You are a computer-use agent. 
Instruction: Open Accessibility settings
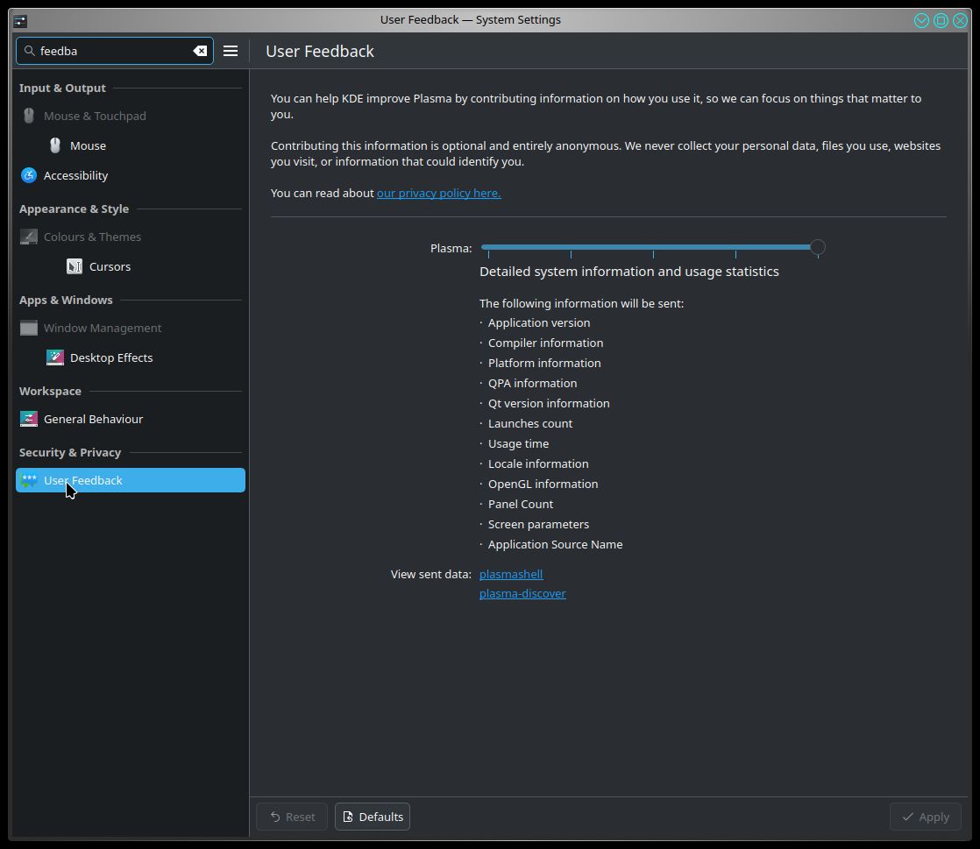(x=130, y=175)
